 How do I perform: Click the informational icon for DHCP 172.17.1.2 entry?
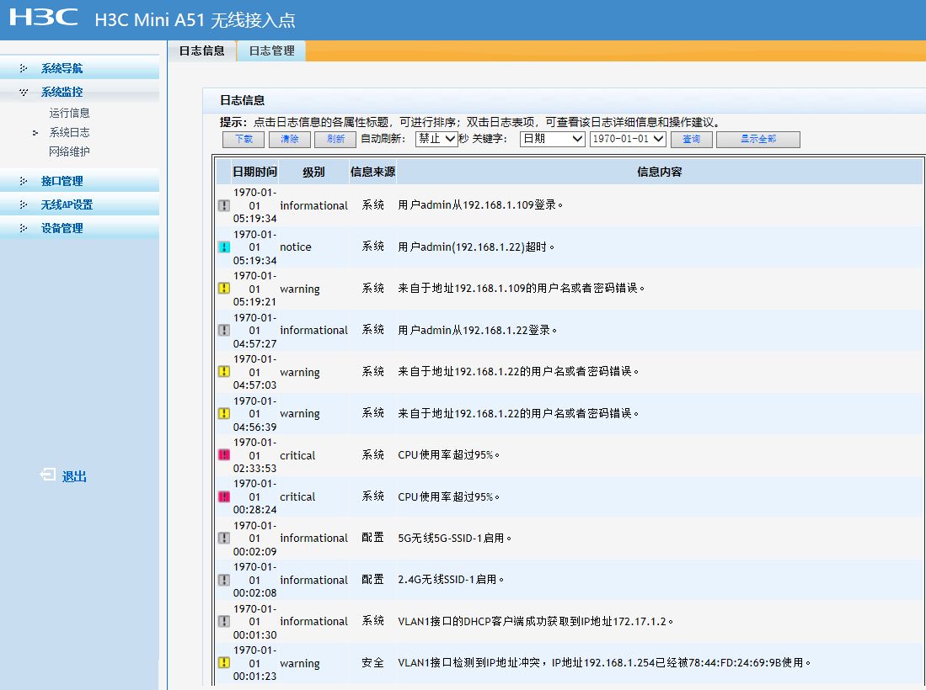click(224, 621)
